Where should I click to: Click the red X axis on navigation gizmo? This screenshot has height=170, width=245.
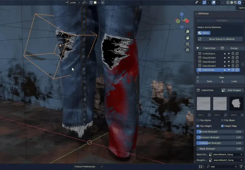click(187, 21)
